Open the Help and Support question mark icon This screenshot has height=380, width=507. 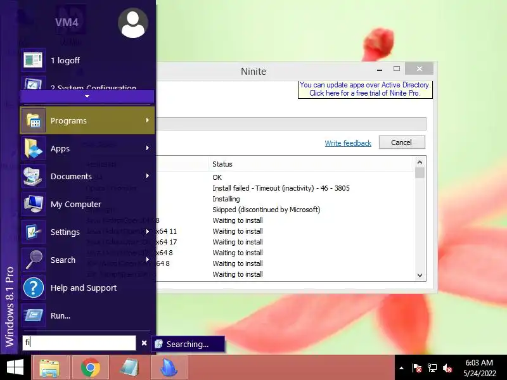(34, 288)
